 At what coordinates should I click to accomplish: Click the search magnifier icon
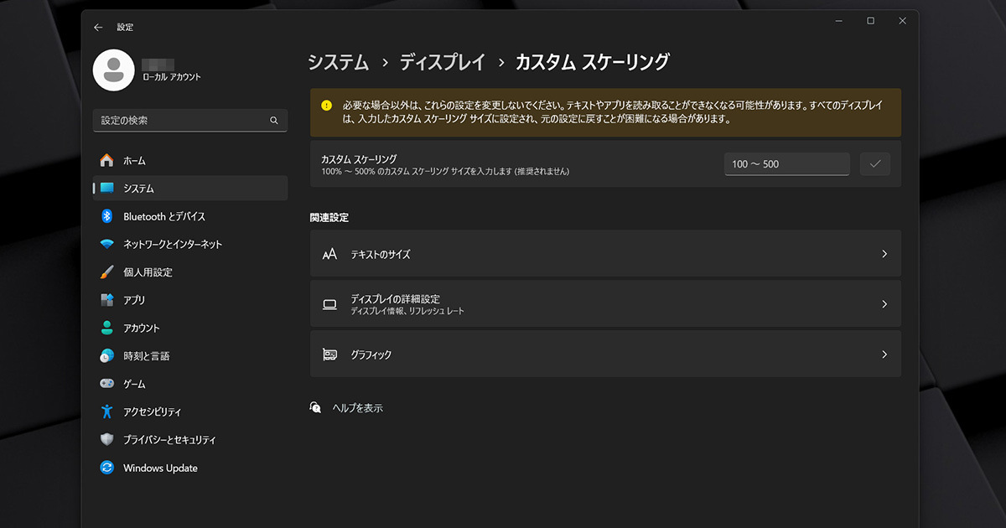click(274, 121)
